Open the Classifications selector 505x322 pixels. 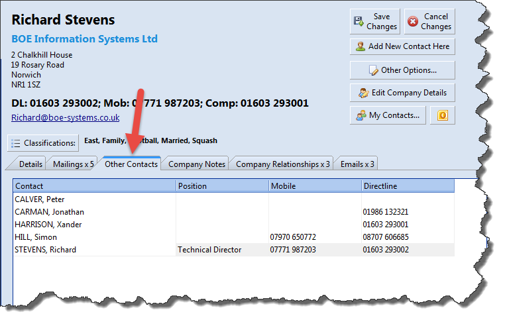(x=43, y=142)
